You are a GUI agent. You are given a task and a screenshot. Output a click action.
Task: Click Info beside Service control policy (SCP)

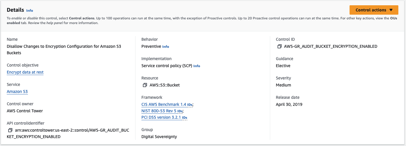click(x=197, y=66)
